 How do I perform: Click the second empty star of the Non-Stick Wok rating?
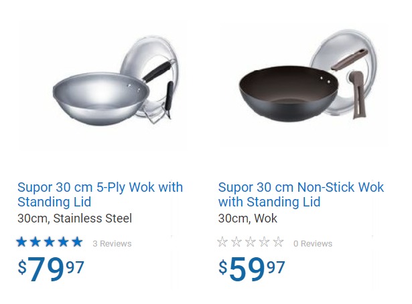pos(236,242)
